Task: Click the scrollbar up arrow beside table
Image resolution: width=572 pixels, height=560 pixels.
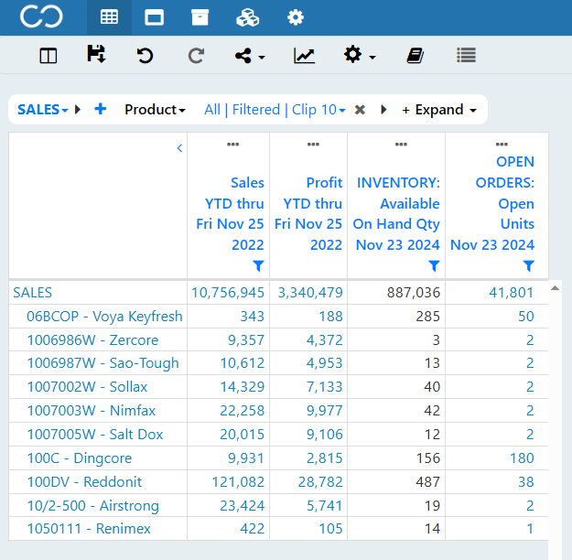Action: (x=555, y=288)
